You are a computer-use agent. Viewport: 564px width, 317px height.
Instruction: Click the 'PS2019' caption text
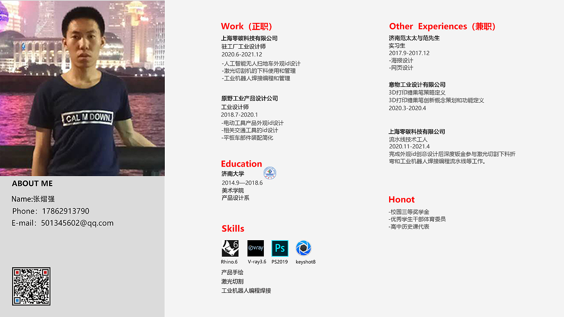(x=280, y=262)
